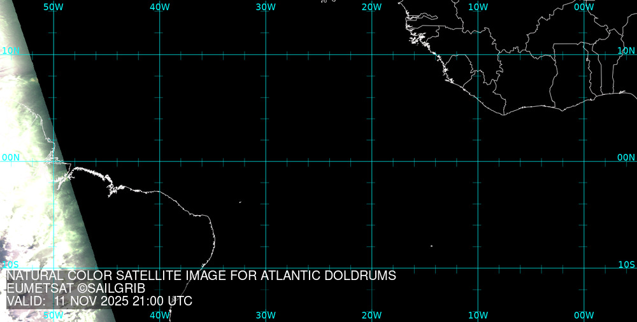The width and height of the screenshot is (637, 322).
Task: Click the top 20W longitude label
Action: pyautogui.click(x=371, y=6)
